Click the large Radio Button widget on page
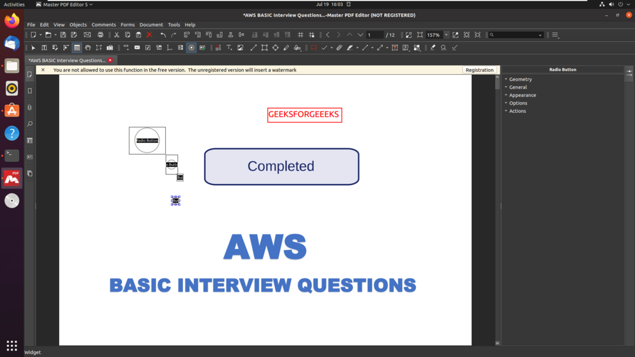The image size is (635, 357). click(x=147, y=140)
